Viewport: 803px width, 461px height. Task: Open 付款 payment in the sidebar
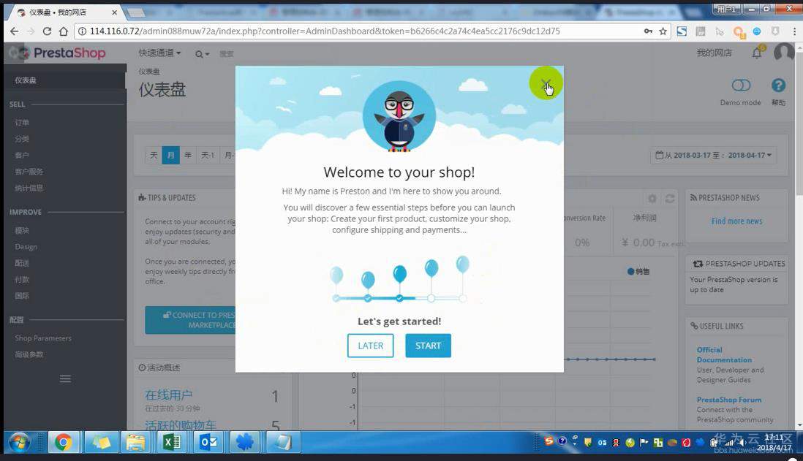22,280
